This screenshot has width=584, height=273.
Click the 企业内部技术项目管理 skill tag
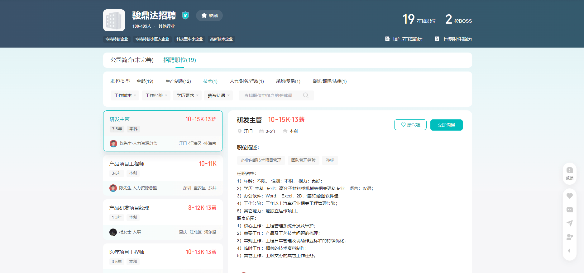(x=261, y=160)
